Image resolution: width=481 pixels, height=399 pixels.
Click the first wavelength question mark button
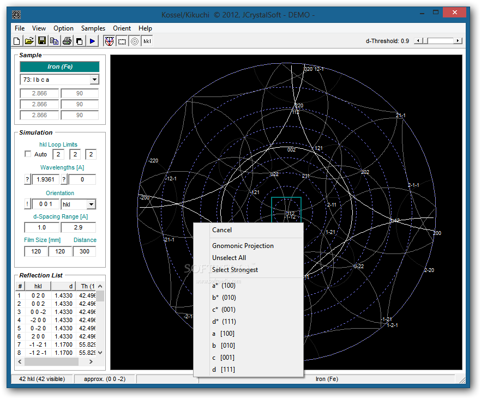coord(27,179)
